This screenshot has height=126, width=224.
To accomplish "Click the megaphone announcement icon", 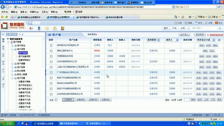I will point(31,28).
